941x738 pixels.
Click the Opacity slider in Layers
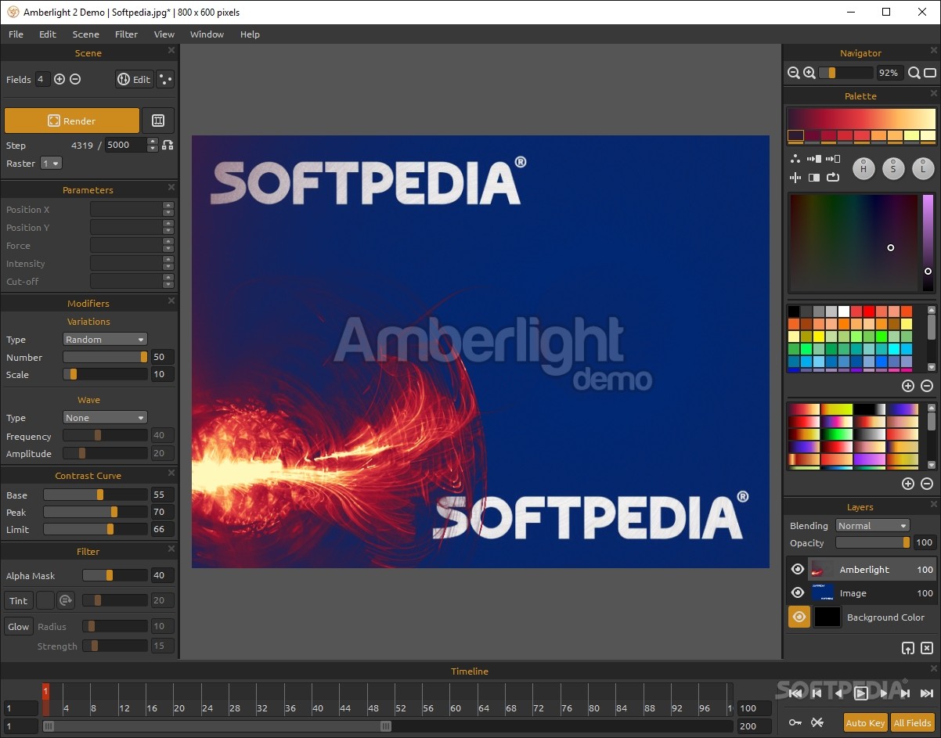point(872,542)
